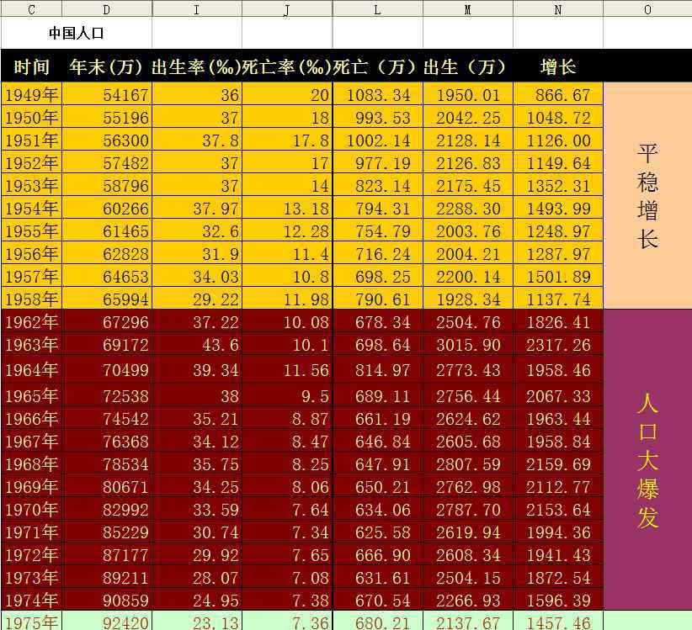Image resolution: width=692 pixels, height=630 pixels.
Task: Click birth rate cell showing 43.6
Action: coord(197,345)
